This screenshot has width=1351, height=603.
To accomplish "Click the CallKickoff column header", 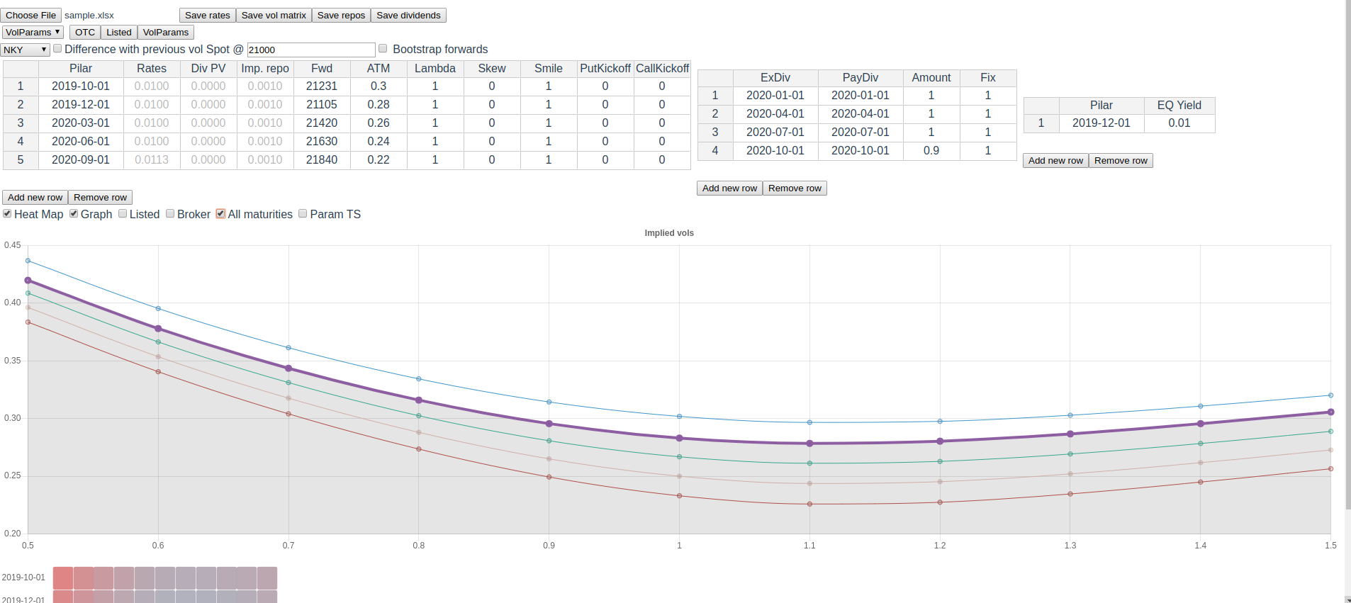I will [662, 69].
